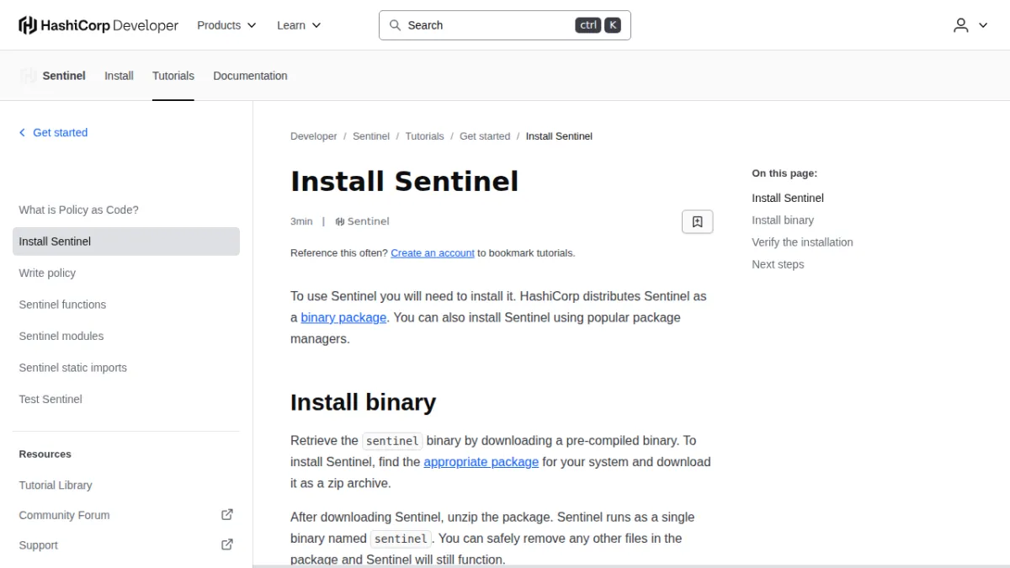Focus the Search input field
1010x568 pixels.
point(505,25)
